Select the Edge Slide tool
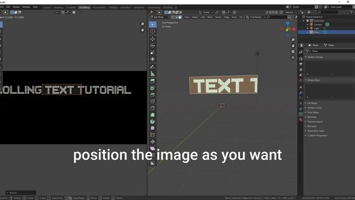 (x=153, y=135)
